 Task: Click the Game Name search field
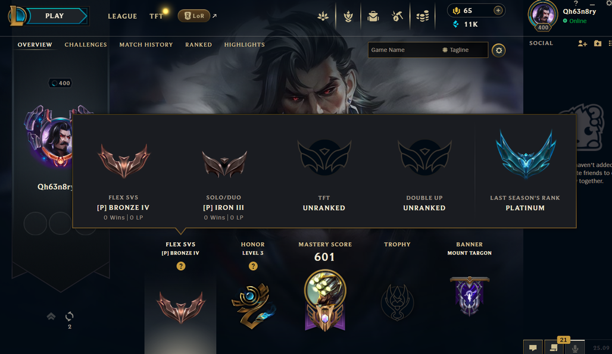(x=404, y=50)
